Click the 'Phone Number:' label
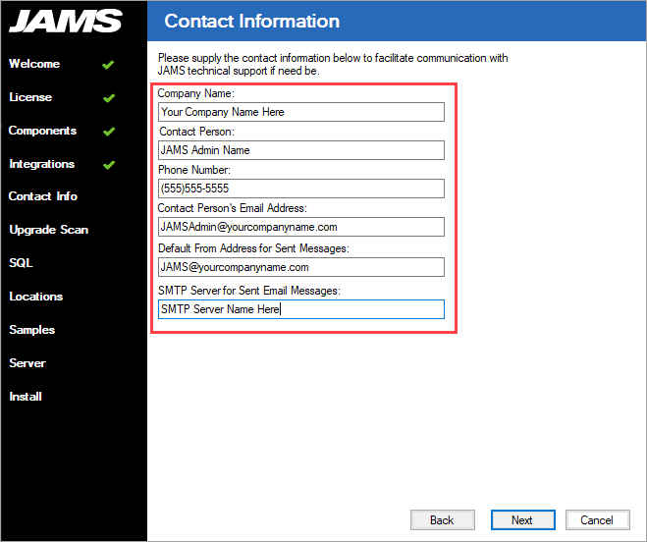 [194, 170]
